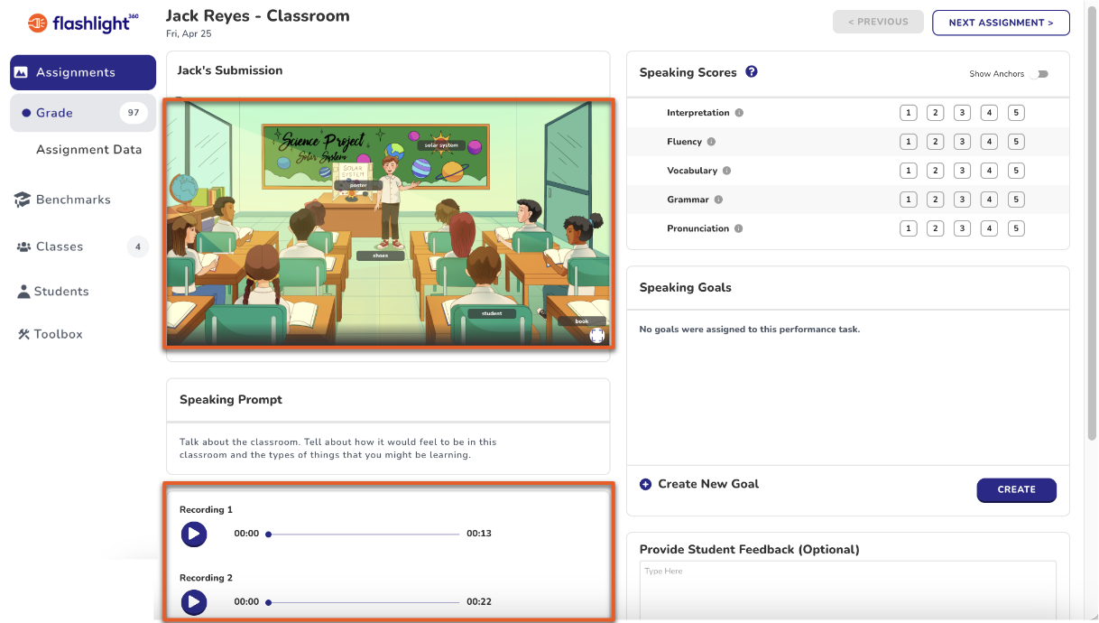
Task: Go to Benchmarks
Action: (62, 200)
